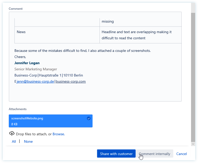Image resolution: width=198 pixels, height=163 pixels.
Task: Click the Comment internally button
Action: 155,154
